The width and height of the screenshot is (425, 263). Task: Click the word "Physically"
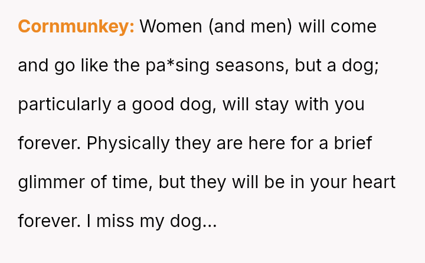(128, 143)
